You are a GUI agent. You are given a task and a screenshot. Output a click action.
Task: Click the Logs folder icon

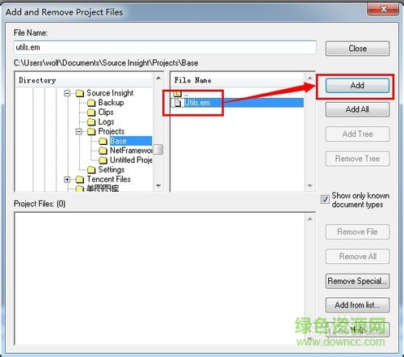[91, 122]
